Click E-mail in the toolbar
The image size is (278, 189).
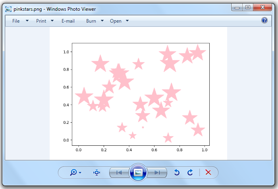click(x=68, y=21)
